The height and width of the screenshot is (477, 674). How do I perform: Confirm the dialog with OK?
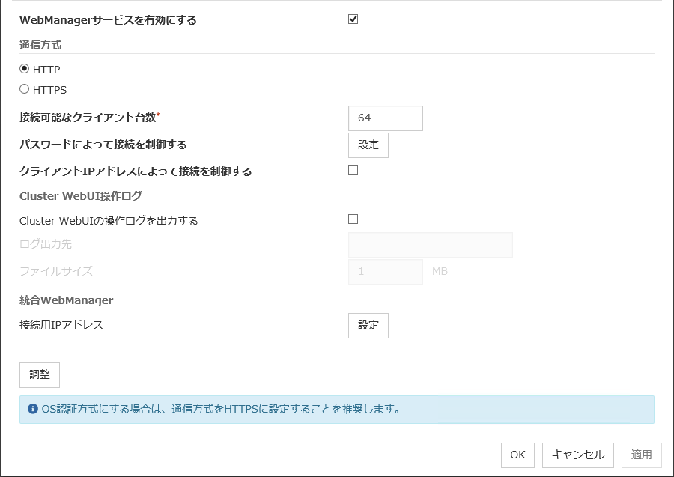(517, 455)
